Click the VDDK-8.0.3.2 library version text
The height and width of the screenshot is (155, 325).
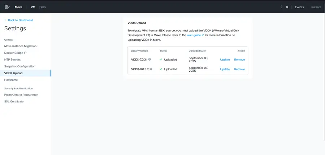point(140,69)
